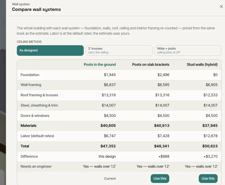Viewport: 225px width, 185px height.
Task: Pick the Wide + joists ceiling method
Action: (188, 51)
